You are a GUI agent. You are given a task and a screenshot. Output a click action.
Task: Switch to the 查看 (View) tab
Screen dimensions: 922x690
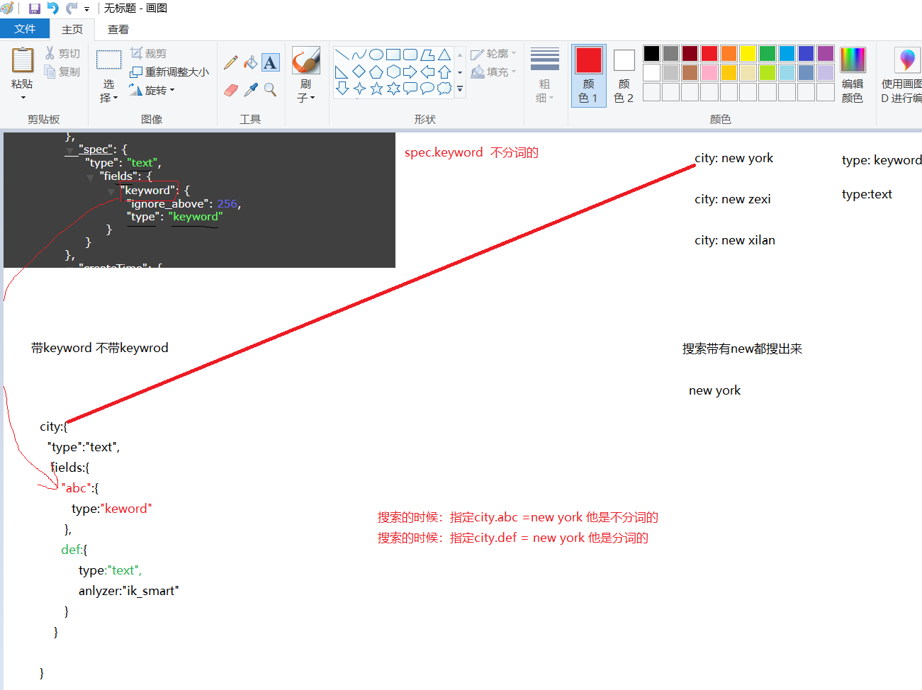[118, 29]
